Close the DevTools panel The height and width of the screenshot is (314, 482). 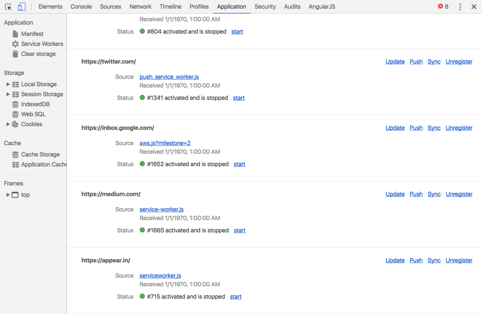pyautogui.click(x=474, y=7)
